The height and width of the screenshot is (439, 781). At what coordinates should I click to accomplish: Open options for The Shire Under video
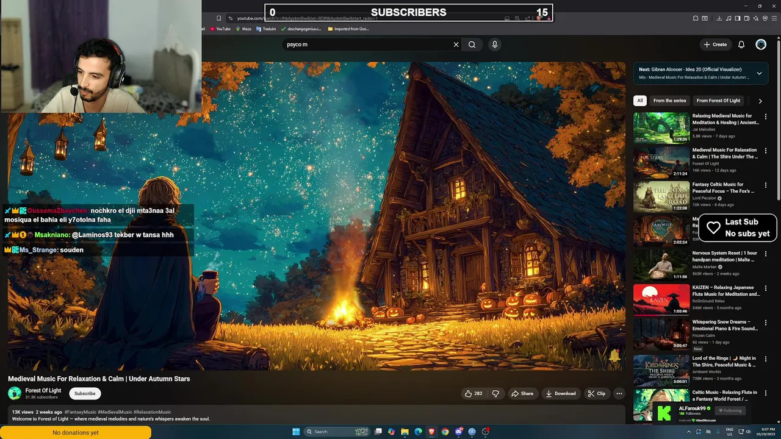click(766, 151)
